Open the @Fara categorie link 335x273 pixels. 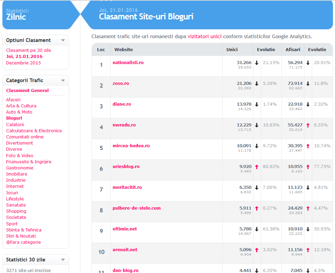[x=23, y=242]
